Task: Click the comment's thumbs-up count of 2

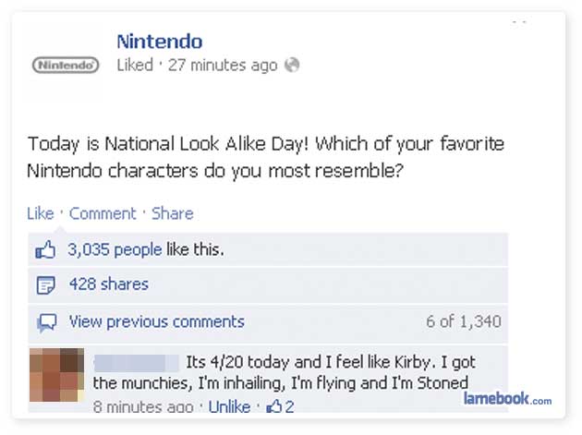Action: pyautogui.click(x=280, y=406)
